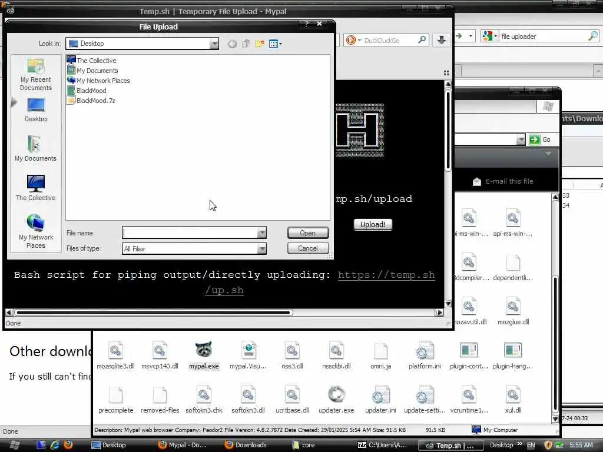Open the Mypal downloads arrow button
The image size is (603, 452).
tap(442, 40)
